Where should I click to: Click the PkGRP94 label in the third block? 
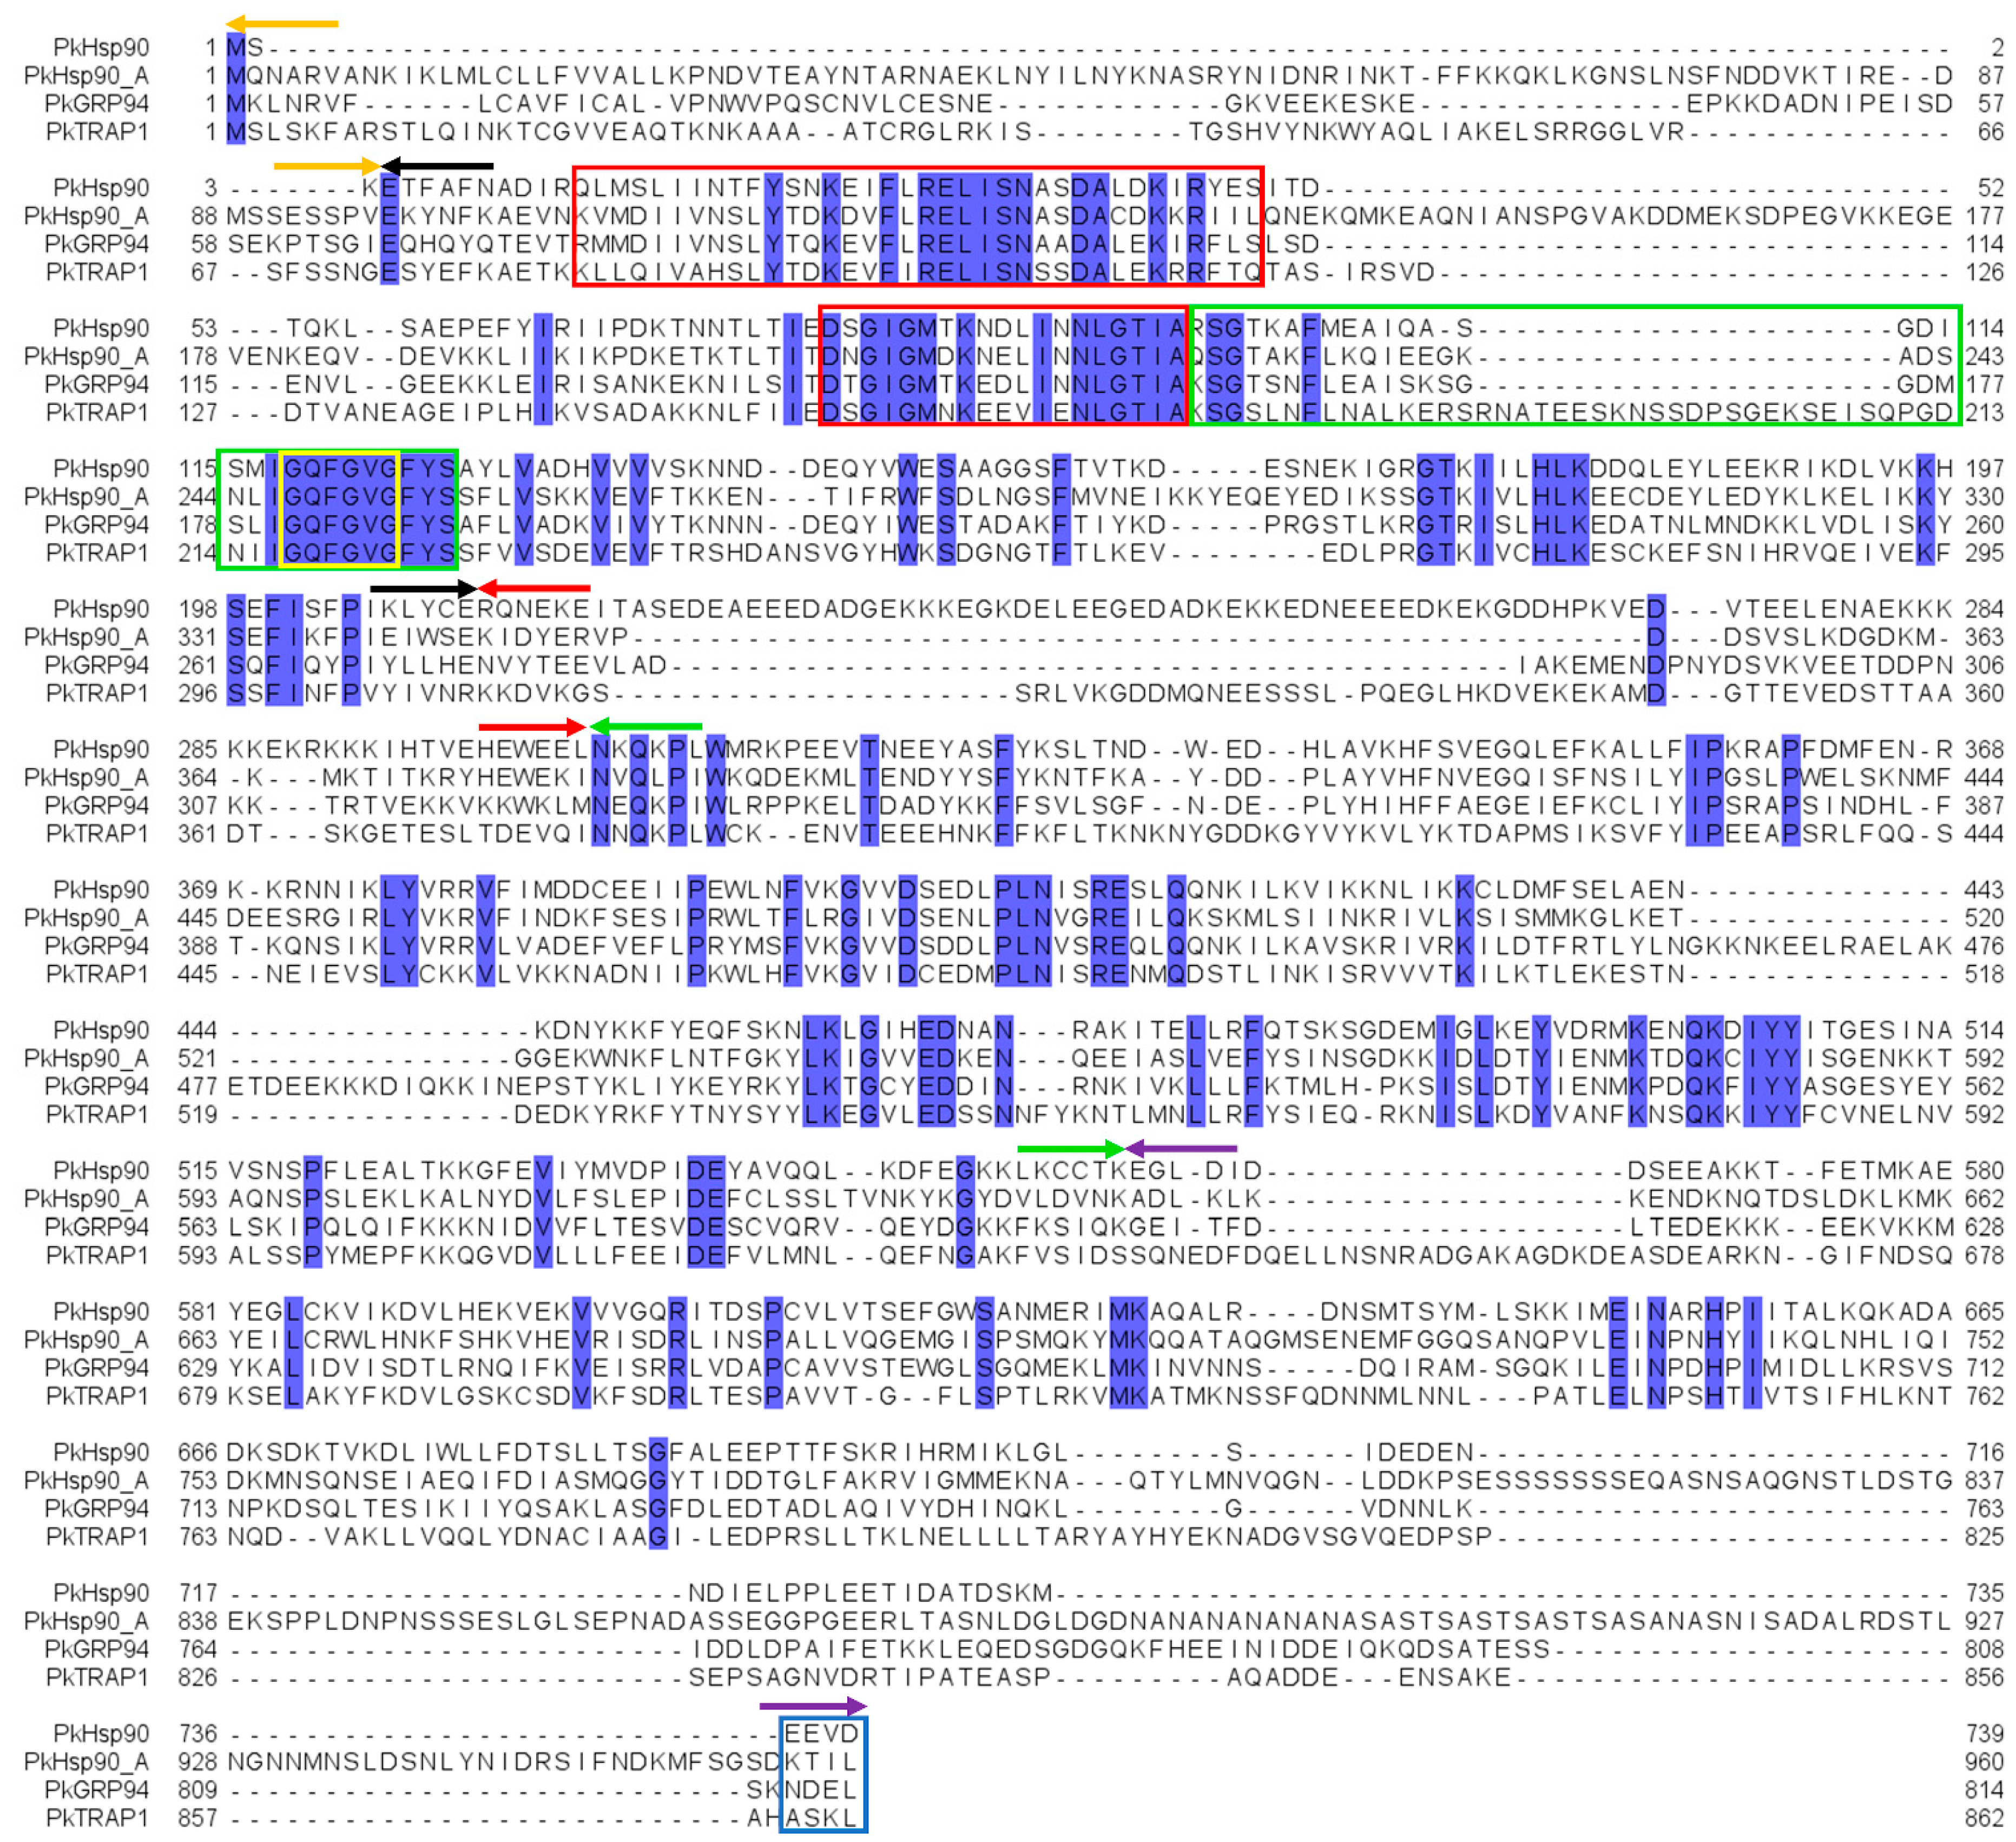tap(97, 384)
